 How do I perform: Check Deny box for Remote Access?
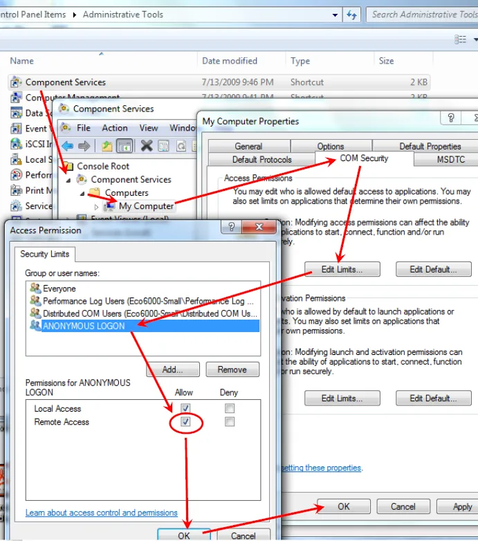[230, 421]
